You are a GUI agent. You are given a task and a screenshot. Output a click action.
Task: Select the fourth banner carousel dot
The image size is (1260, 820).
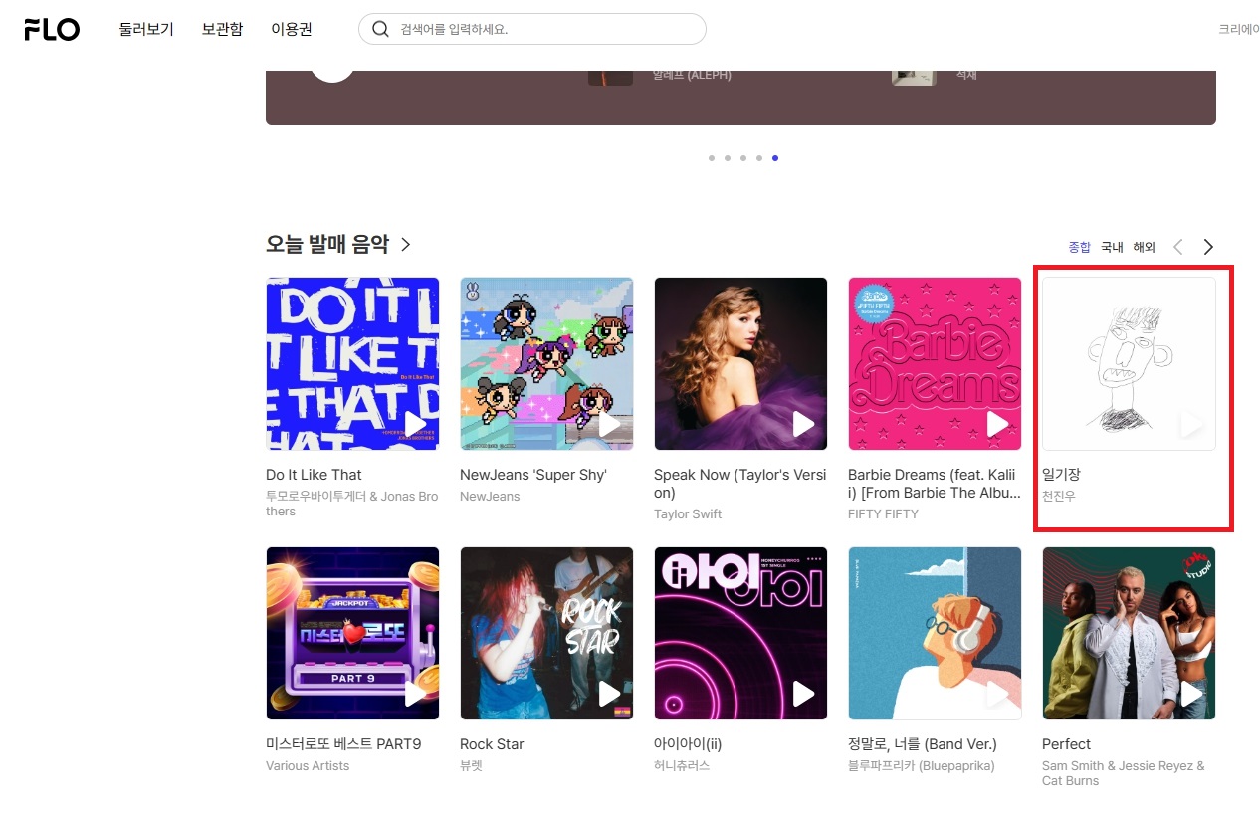pyautogui.click(x=759, y=158)
